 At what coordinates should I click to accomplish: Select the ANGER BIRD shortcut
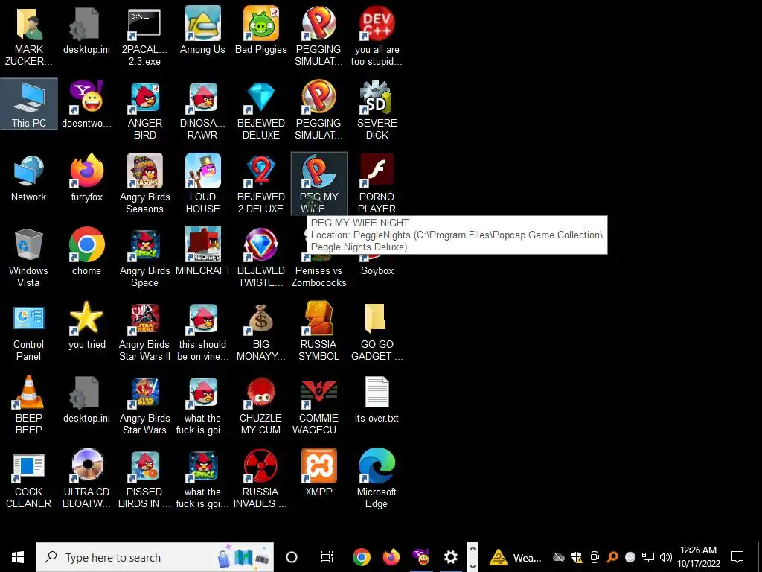(145, 110)
